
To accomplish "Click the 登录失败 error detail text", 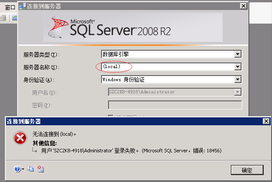I will tap(131, 151).
